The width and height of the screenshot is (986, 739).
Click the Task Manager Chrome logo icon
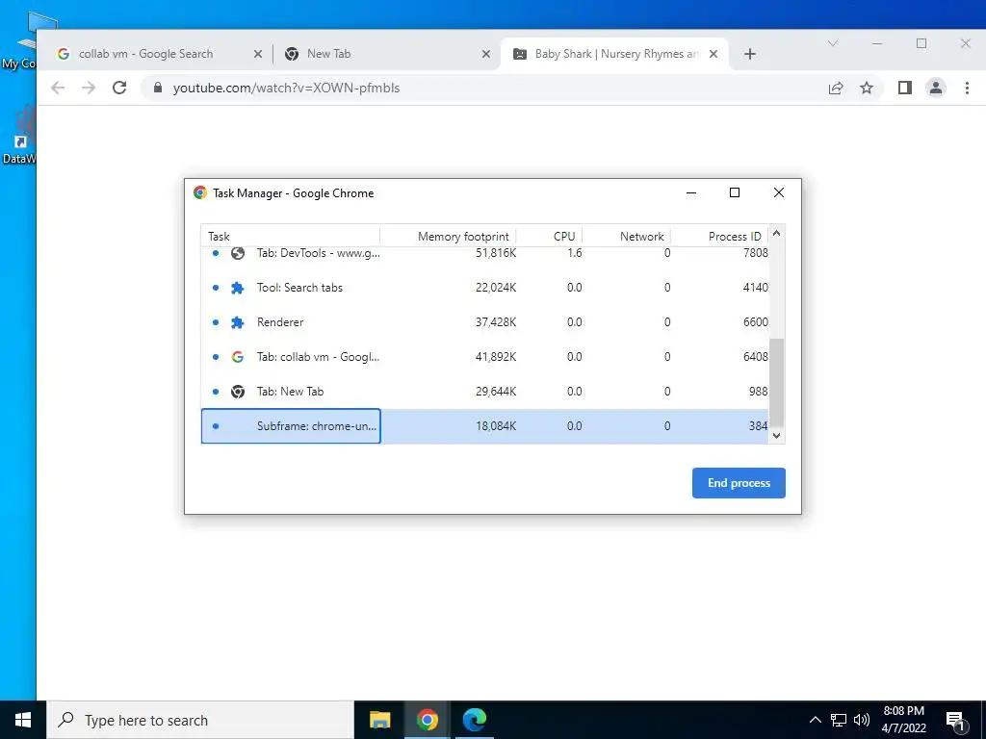pos(200,192)
